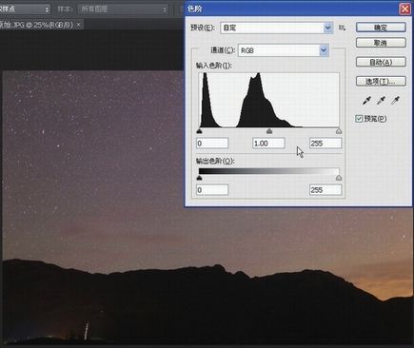Select the black point eyedropper

coord(366,101)
